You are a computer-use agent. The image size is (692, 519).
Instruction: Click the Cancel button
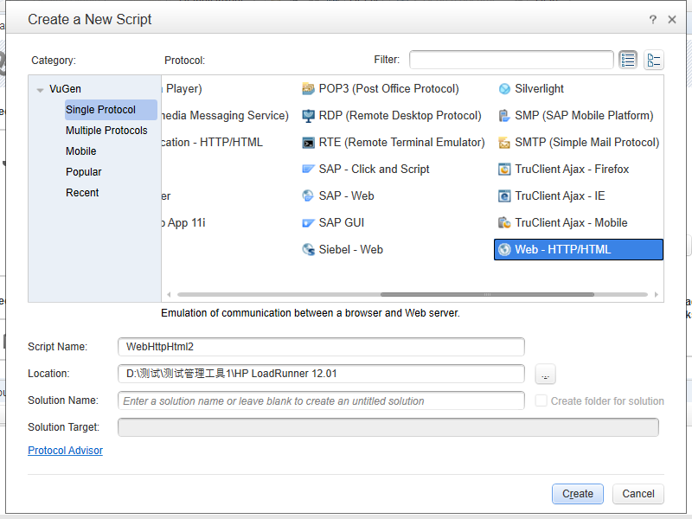pos(638,494)
